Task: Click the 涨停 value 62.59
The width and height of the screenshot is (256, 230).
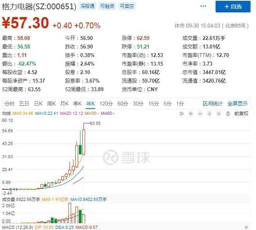Action: click(x=143, y=38)
